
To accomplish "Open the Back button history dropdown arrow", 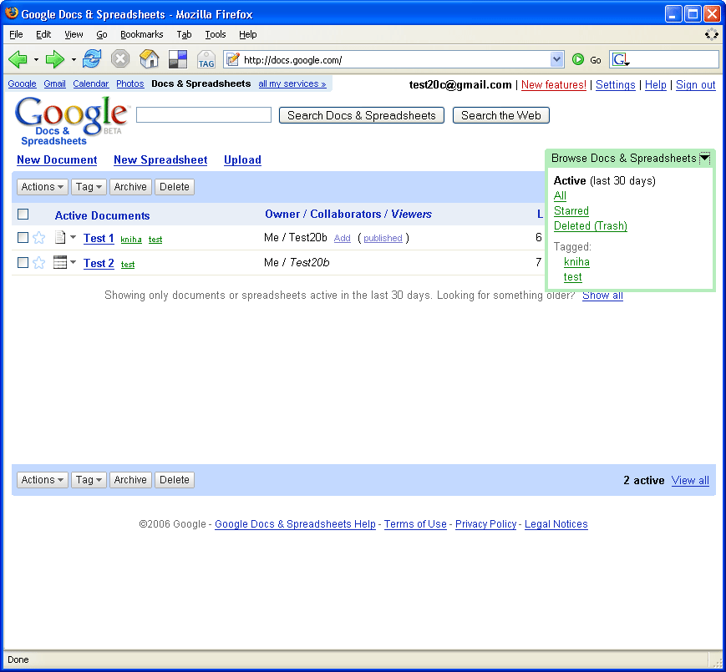I will [x=36, y=59].
